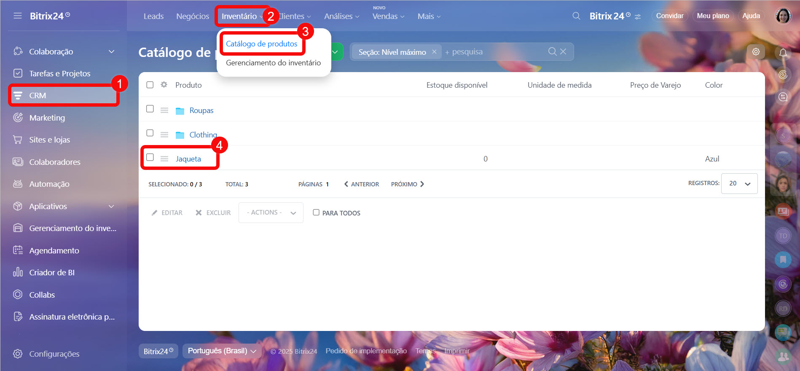Click grid settings gear beside Produto
Viewport: 800px width, 371px height.
click(164, 85)
